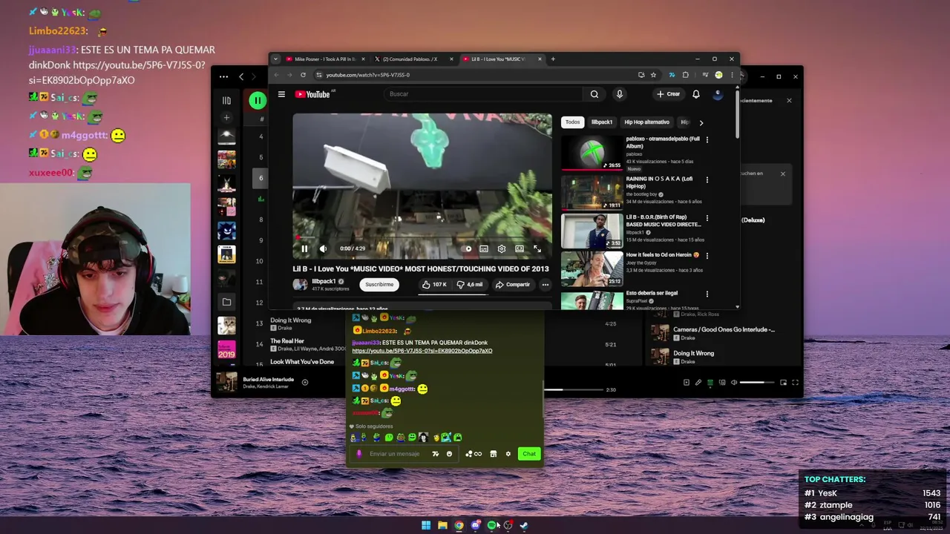Open YouTube notifications bell
The height and width of the screenshot is (534, 950).
tap(696, 94)
